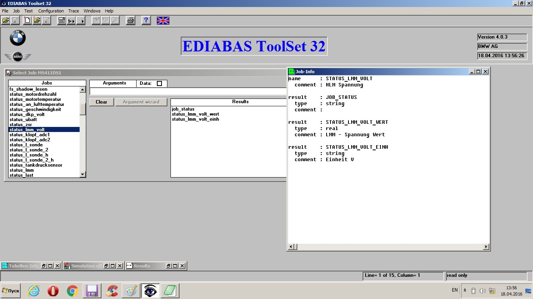Viewport: 533px width, 299px height.
Task: Click the greyed job info toolbar icon
Action: click(x=96, y=21)
